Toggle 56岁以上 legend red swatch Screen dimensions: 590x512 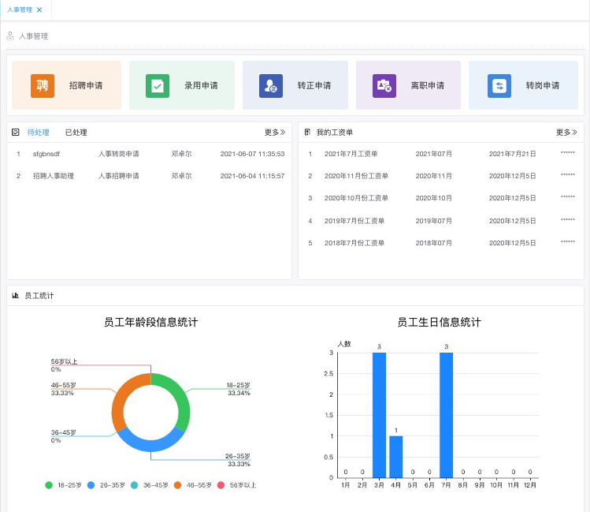(221, 485)
